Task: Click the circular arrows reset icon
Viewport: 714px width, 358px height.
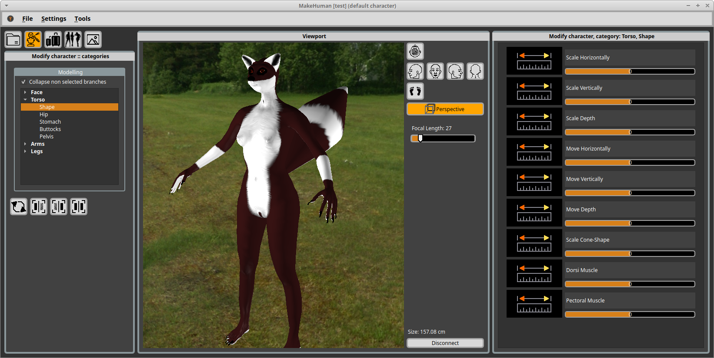Action: point(19,207)
